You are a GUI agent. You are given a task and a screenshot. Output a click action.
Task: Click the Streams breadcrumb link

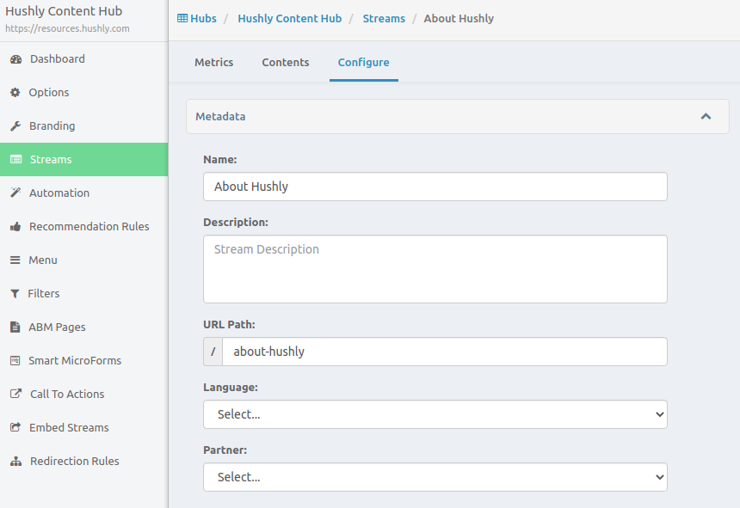[384, 18]
